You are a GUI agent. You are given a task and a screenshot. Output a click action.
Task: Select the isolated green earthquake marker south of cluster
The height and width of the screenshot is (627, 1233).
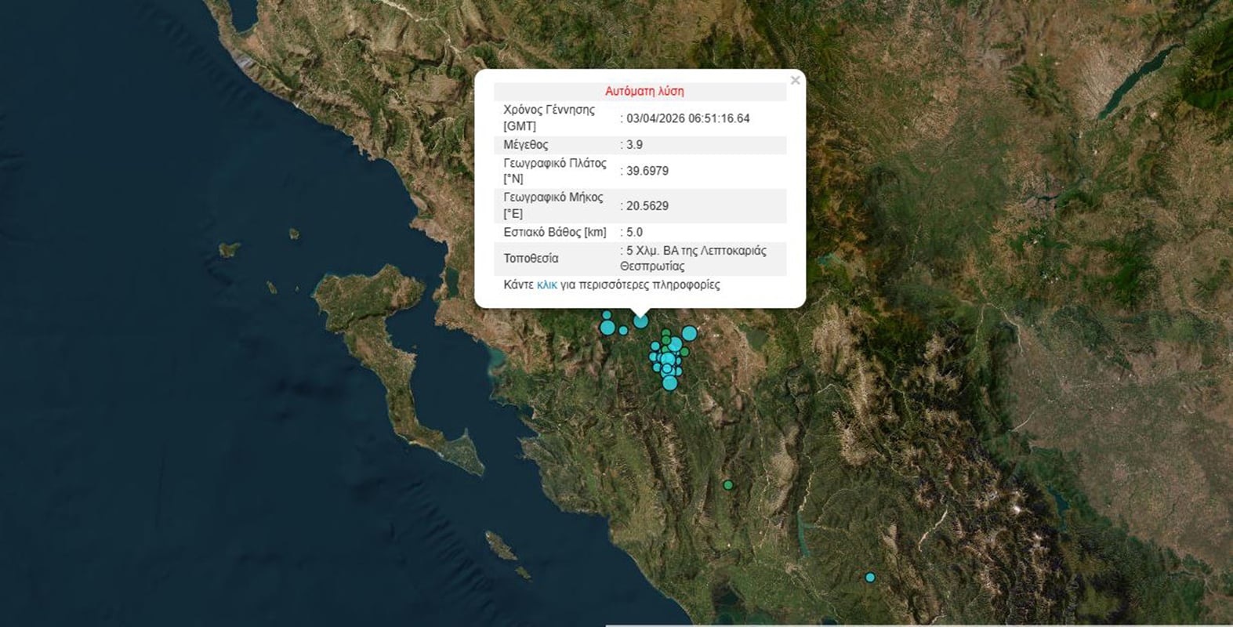tap(728, 485)
